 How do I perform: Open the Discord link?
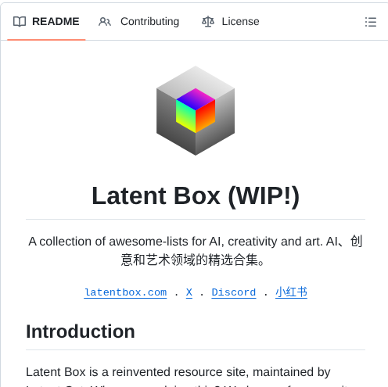click(x=234, y=292)
